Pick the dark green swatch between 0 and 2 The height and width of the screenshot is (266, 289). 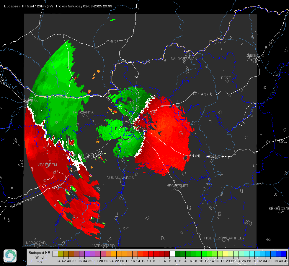point(177,254)
